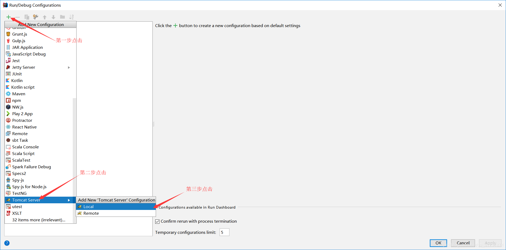Choose Spy-js for Node.js entry
This screenshot has width=506, height=250.
[39, 187]
